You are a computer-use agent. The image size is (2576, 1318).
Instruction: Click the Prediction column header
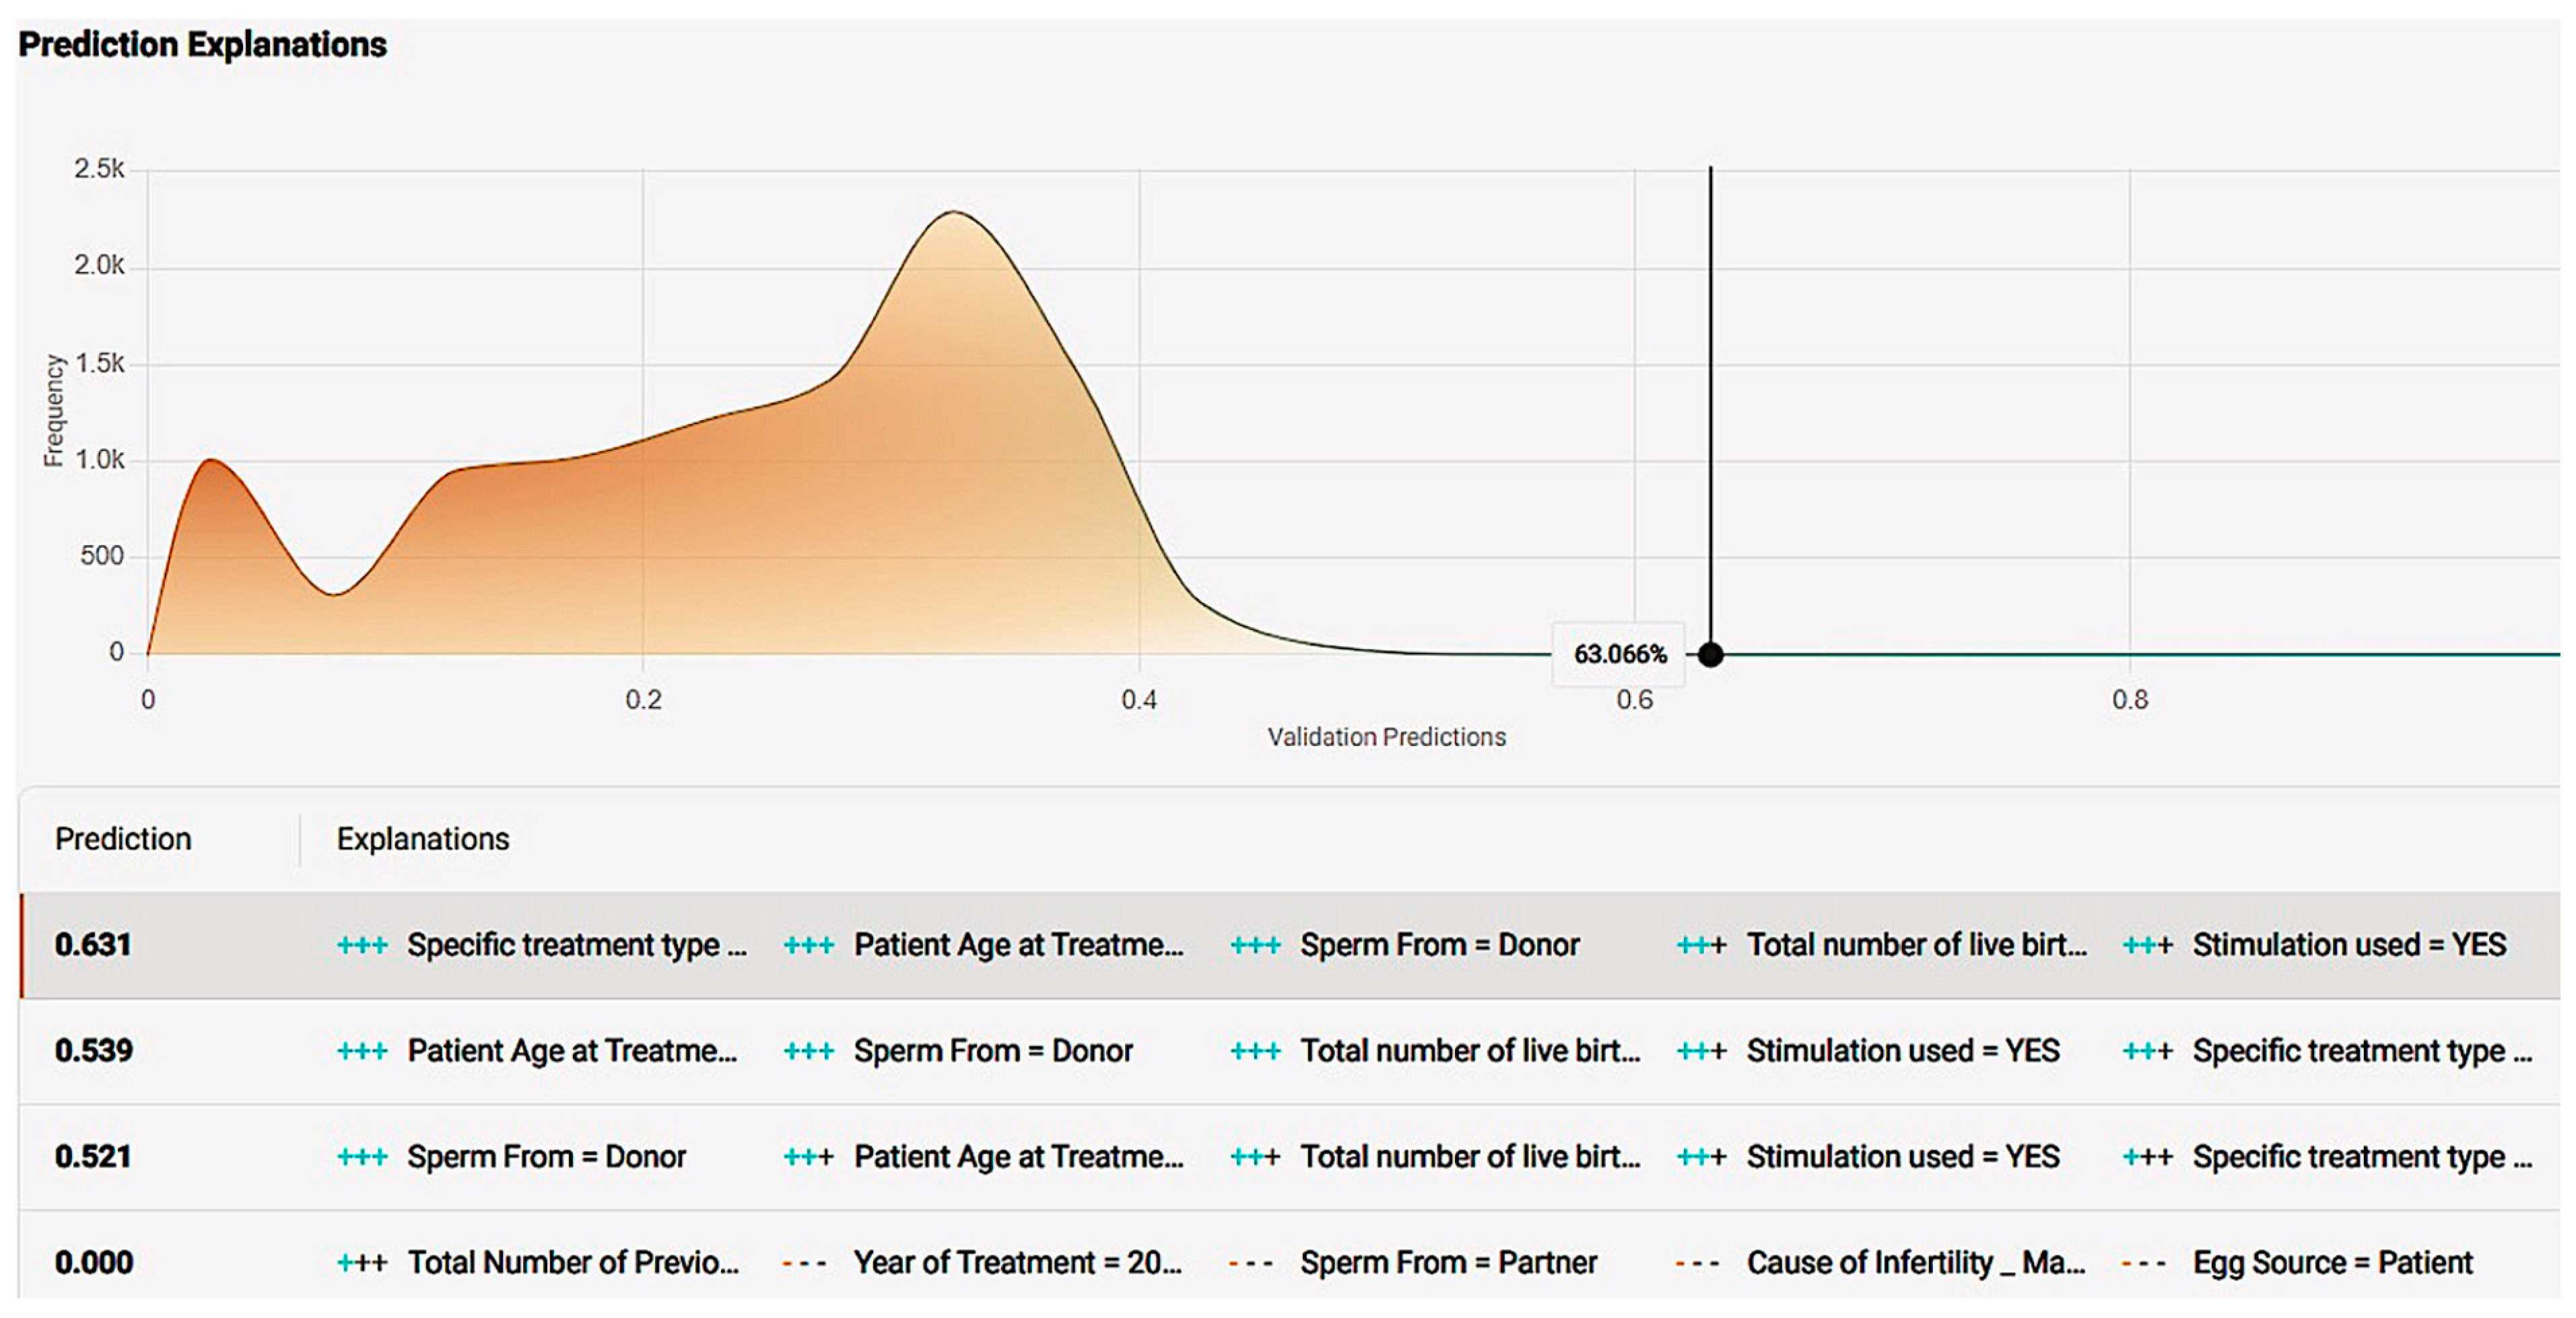coord(123,838)
